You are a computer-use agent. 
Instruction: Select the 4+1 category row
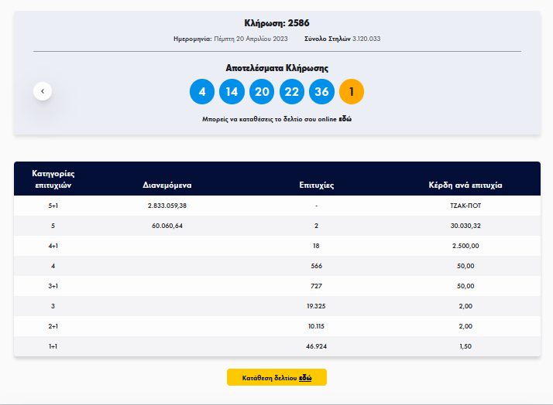click(x=53, y=246)
